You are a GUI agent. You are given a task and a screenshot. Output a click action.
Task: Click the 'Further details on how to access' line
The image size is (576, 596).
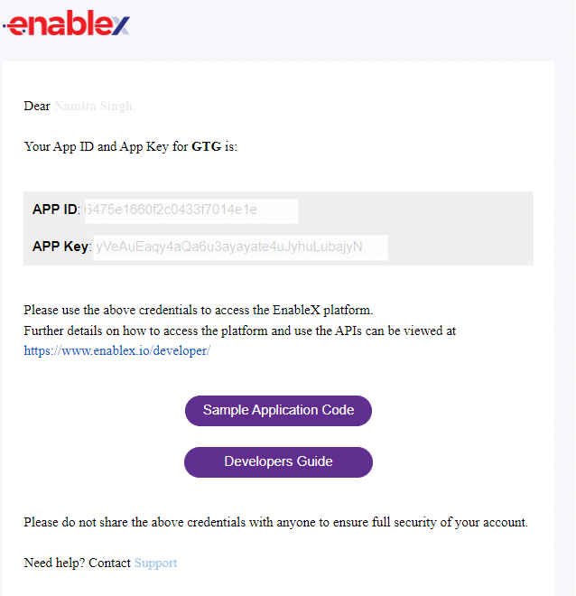click(x=240, y=331)
